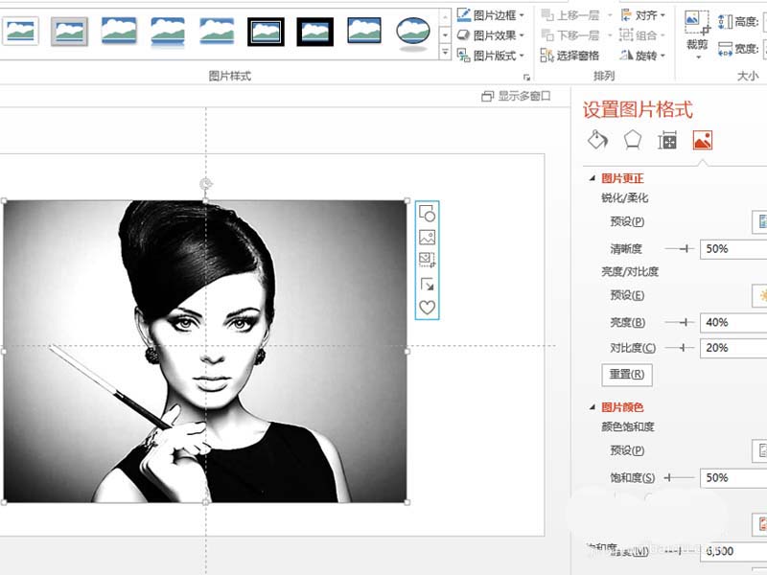
Task: Click the 选择窗格 (Selection Pane) icon
Action: coord(546,55)
